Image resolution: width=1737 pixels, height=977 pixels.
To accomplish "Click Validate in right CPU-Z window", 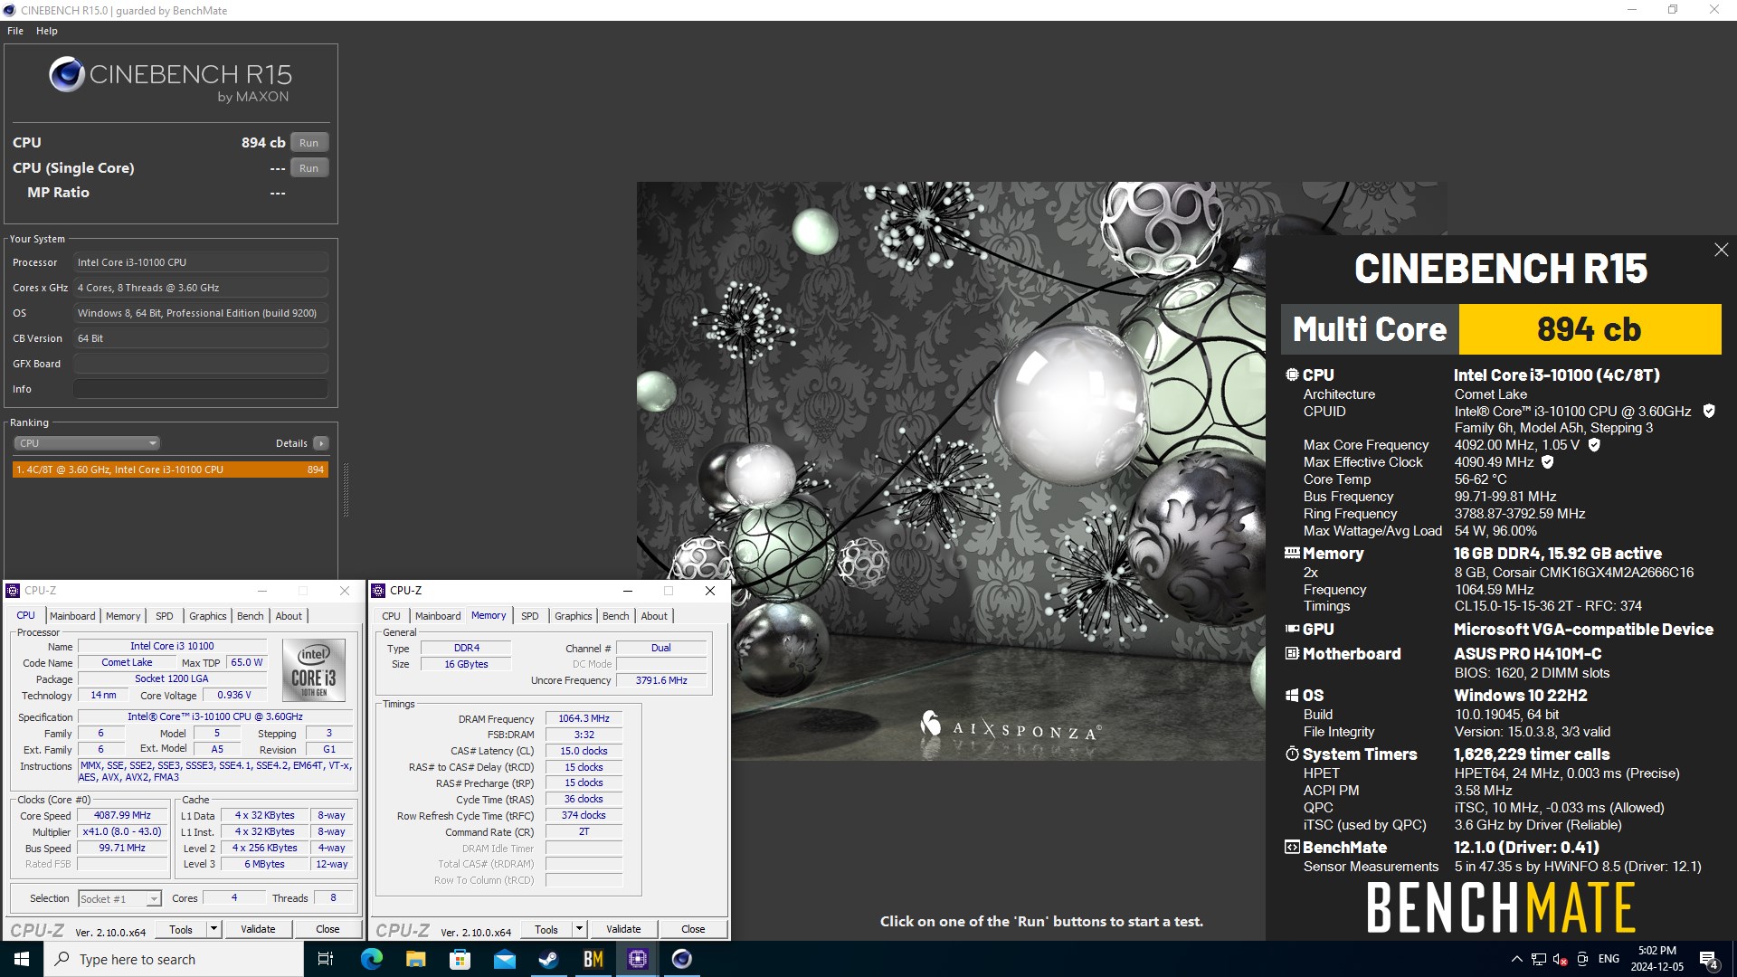I will pyautogui.click(x=623, y=929).
